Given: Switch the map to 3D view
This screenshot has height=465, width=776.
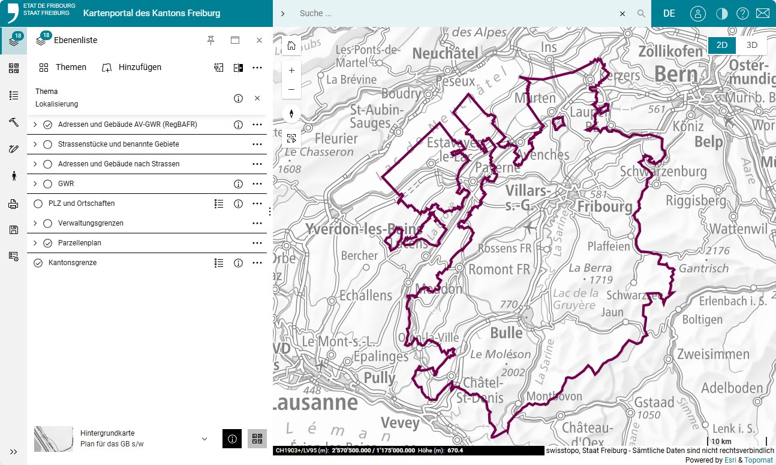Looking at the screenshot, I should click(751, 45).
